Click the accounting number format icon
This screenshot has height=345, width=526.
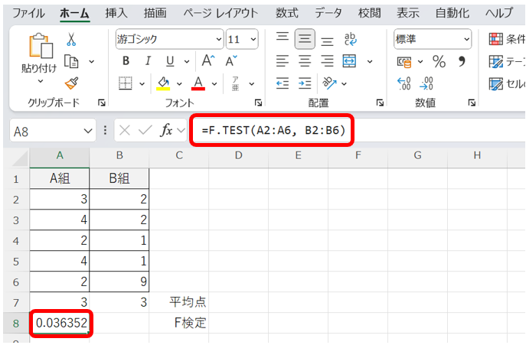tap(404, 62)
